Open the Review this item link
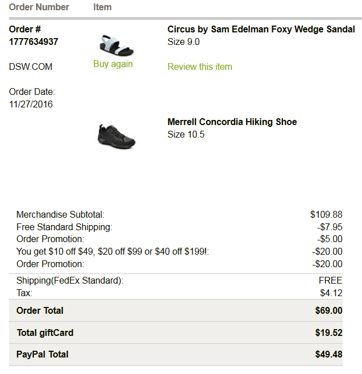This screenshot has width=362, height=374. tap(199, 67)
